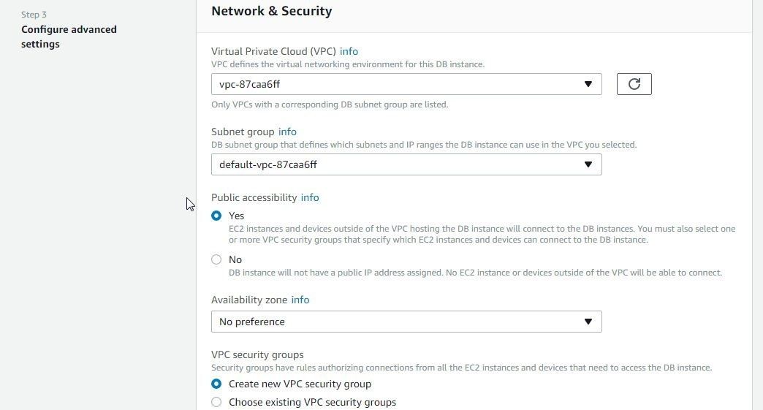Open the default-vpc-87caa6ff subnet group dropdown
The width and height of the screenshot is (763, 410).
[x=406, y=164]
